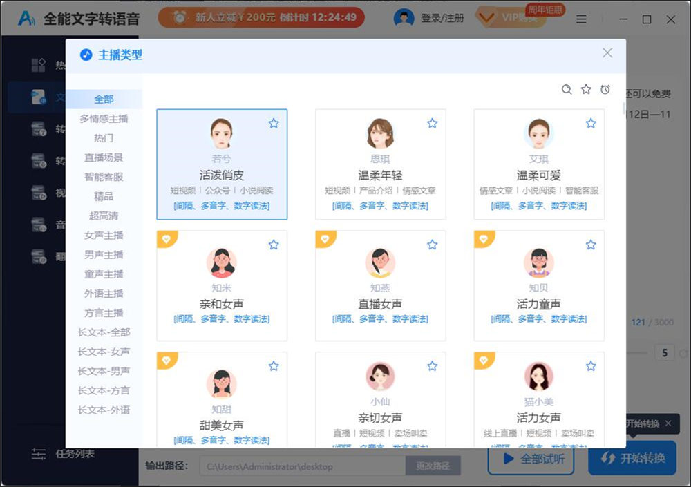Image resolution: width=691 pixels, height=487 pixels.
Task: Toggle the star on 思琪 speaker card
Action: click(433, 122)
